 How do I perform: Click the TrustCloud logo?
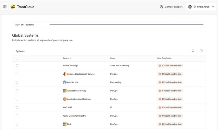pos(23,7)
